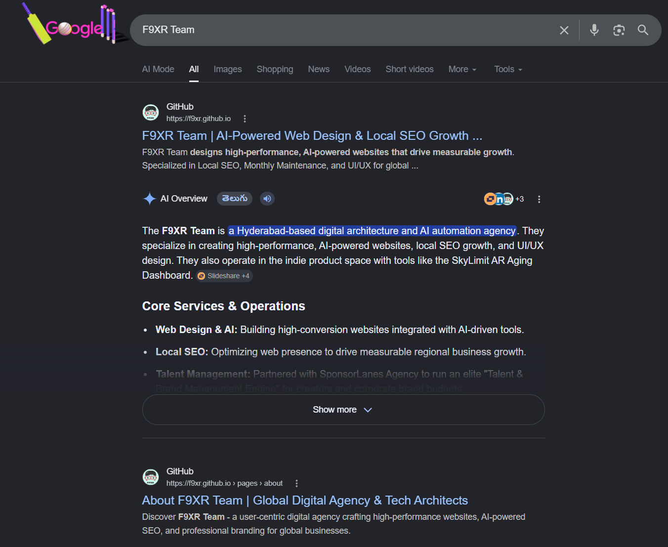The height and width of the screenshot is (547, 668).
Task: Start voice search with microphone icon
Action: (594, 30)
